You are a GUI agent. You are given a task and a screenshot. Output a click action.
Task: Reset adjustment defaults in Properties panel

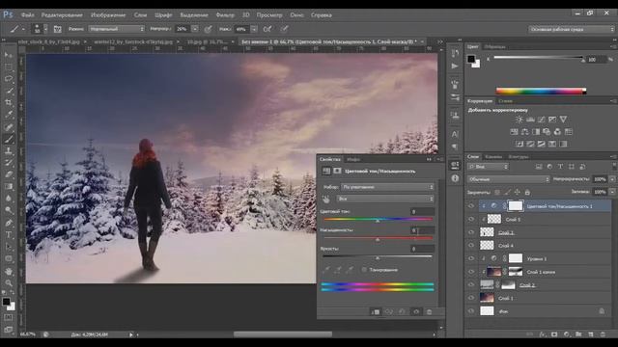(402, 312)
